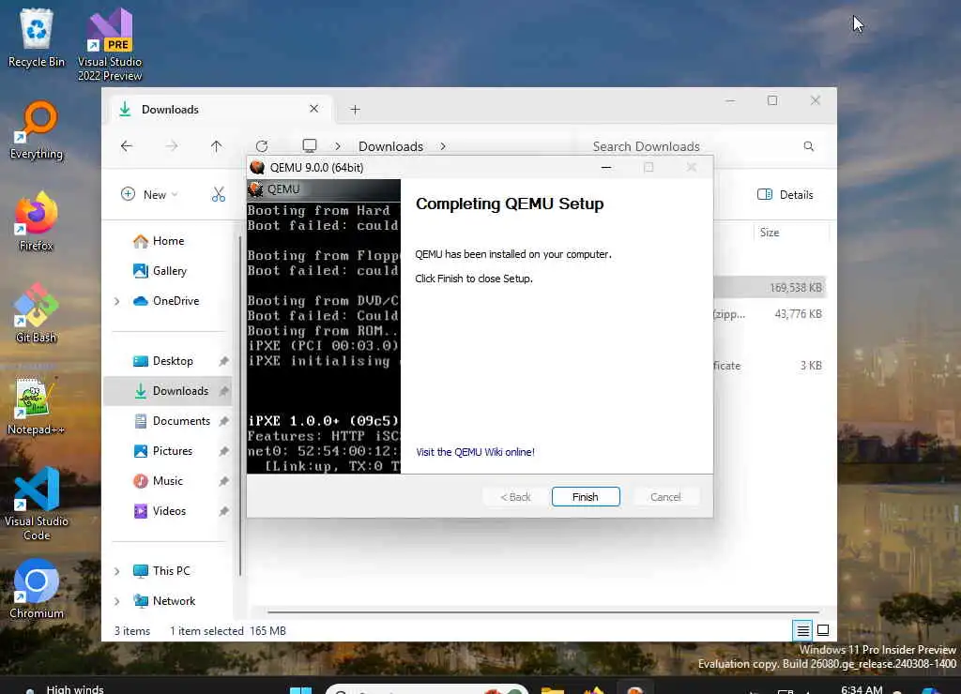Unpin Documents from quick access
Image resolution: width=961 pixels, height=694 pixels.
coord(223,421)
